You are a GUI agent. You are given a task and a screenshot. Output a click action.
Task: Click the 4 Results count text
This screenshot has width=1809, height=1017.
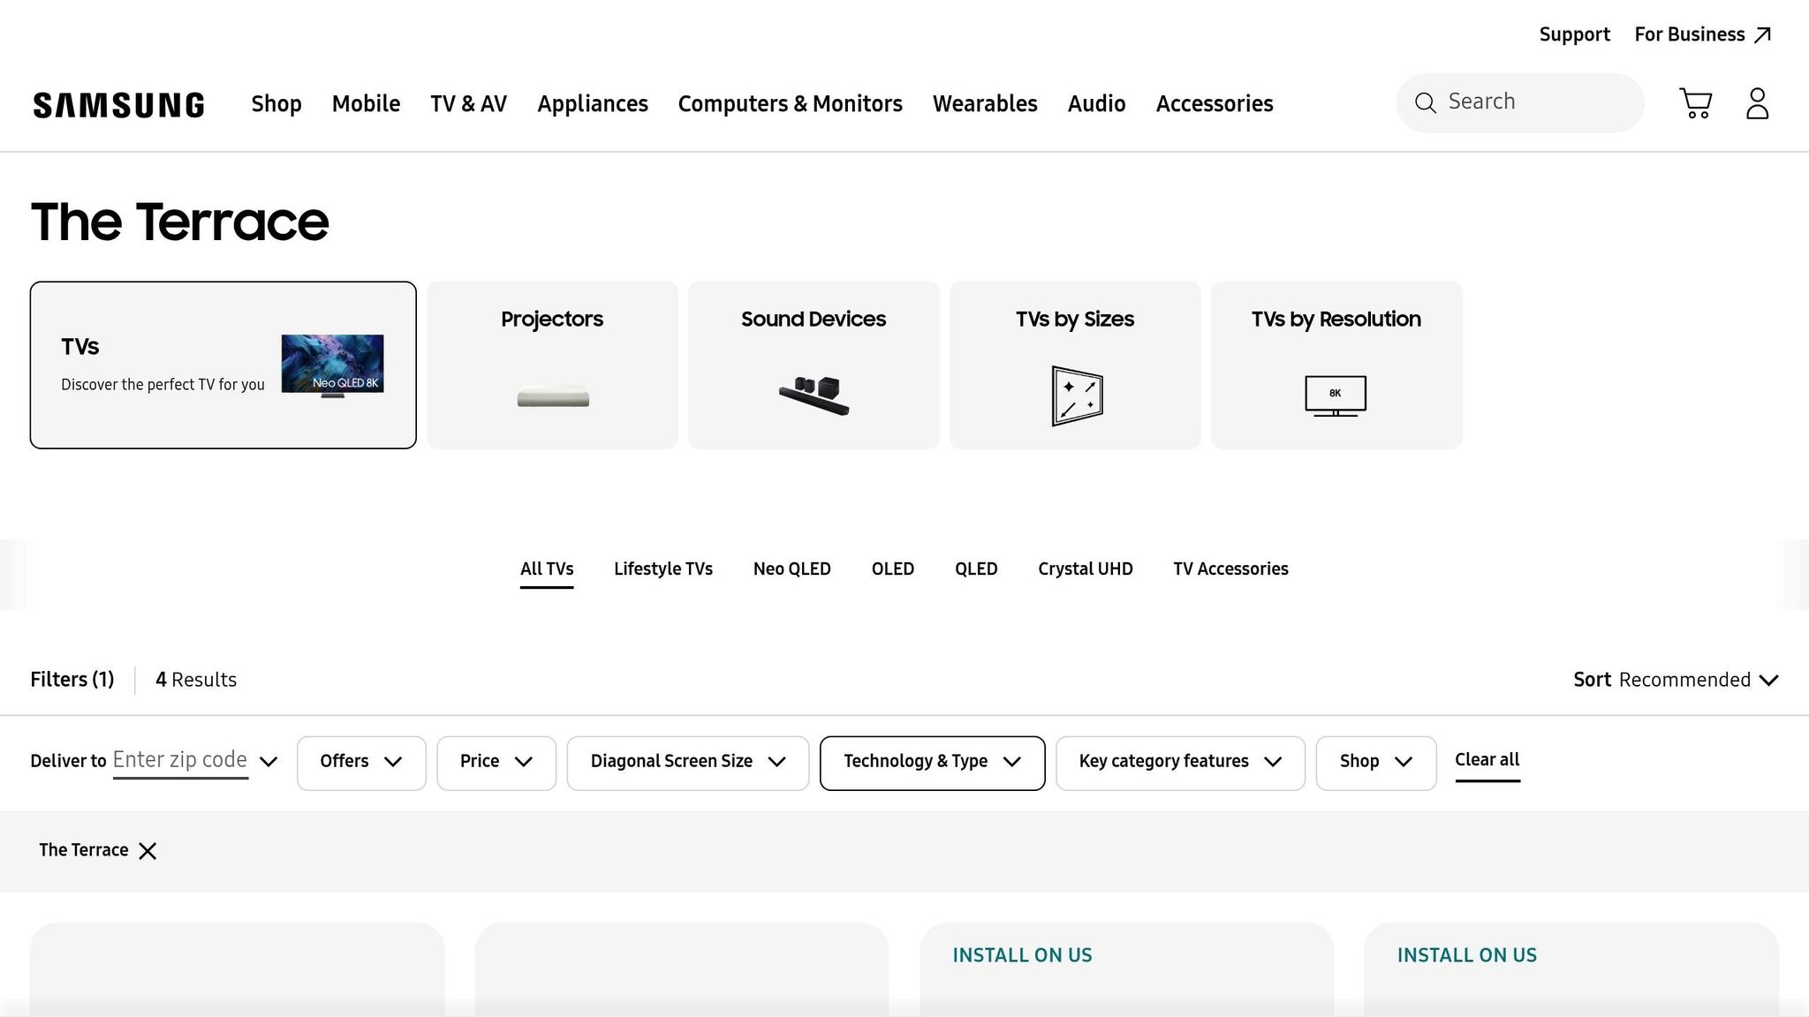point(196,680)
